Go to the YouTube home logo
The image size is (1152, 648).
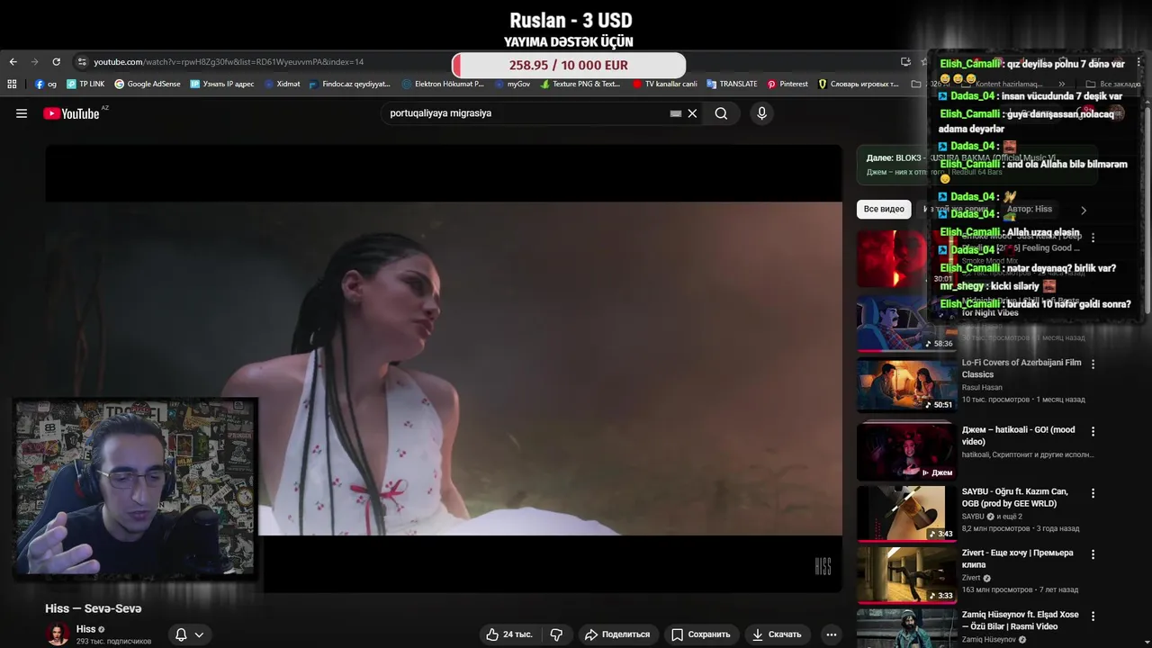pos(71,113)
